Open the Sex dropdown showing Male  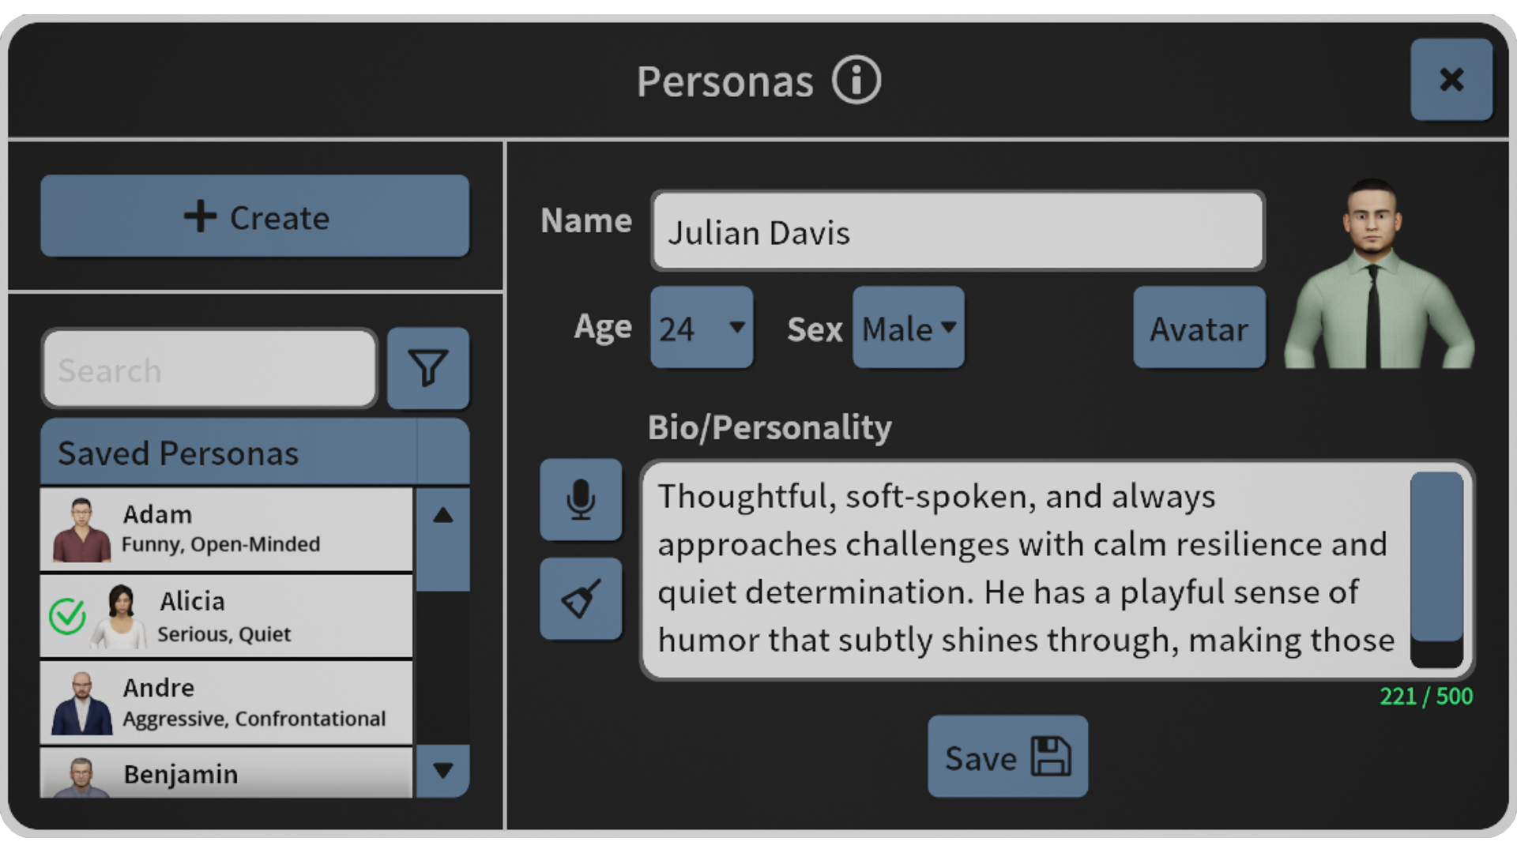coord(909,327)
